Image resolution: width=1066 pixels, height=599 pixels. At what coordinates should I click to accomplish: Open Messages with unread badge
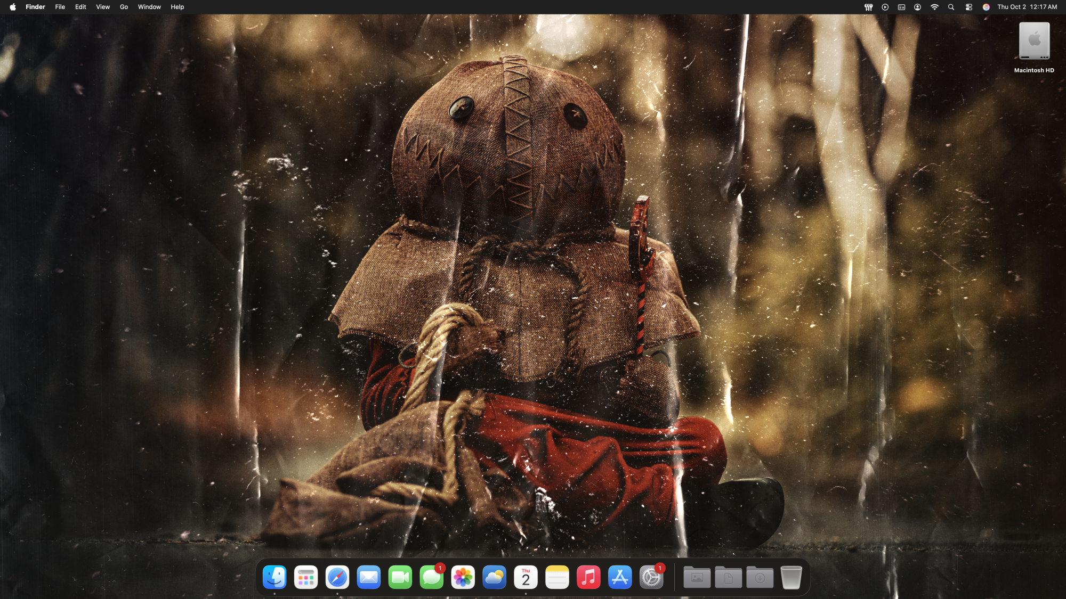(432, 577)
